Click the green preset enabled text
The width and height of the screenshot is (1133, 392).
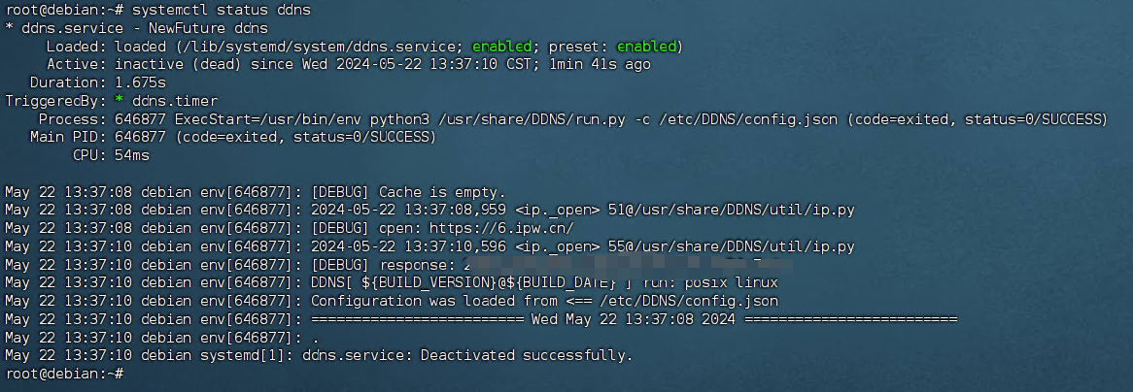[646, 47]
